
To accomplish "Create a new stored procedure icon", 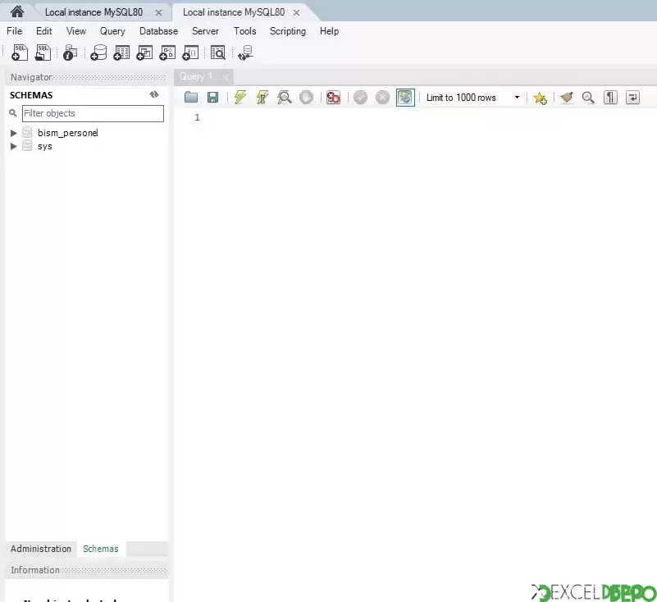I will tap(167, 52).
